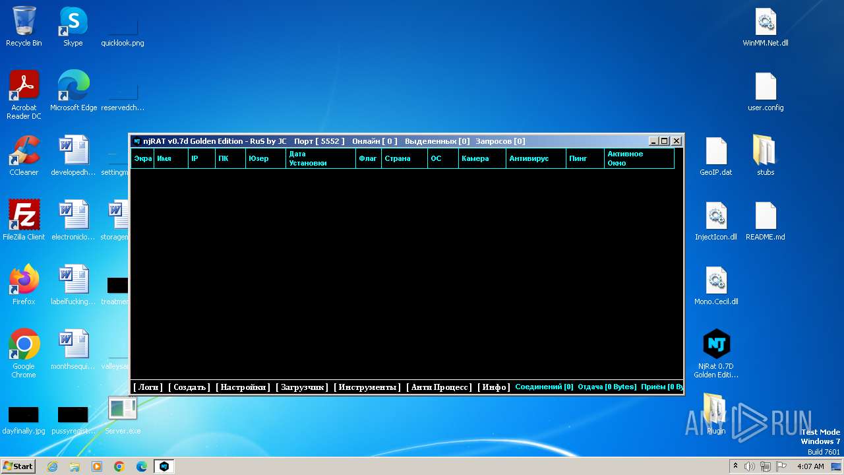Sort by the Пинг column header
Image resolution: width=844 pixels, height=475 pixels.
[586, 158]
